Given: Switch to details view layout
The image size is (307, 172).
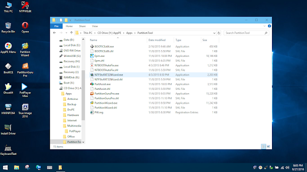Looking at the screenshot, I should click(x=264, y=147).
